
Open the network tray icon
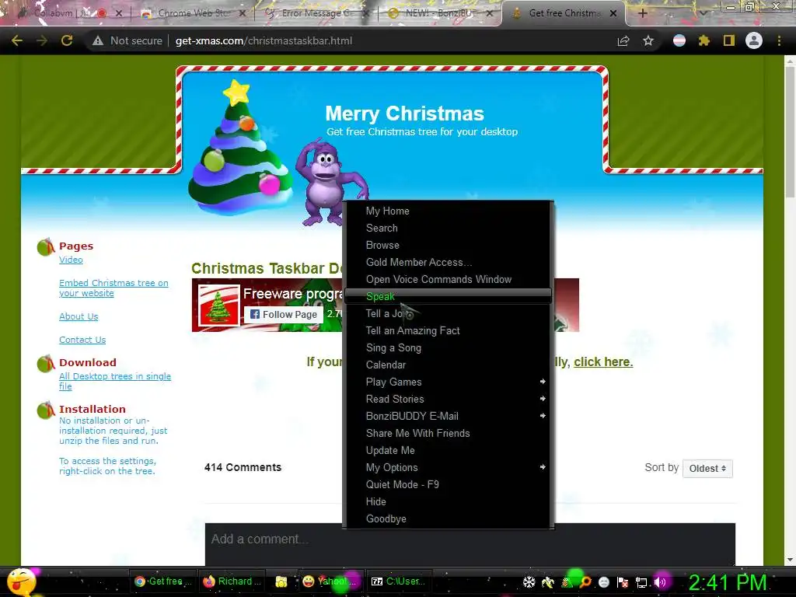point(641,582)
